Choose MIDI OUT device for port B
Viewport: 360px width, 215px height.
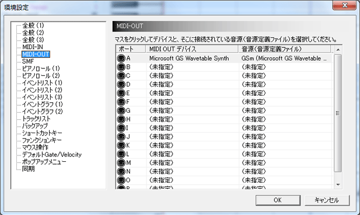coord(193,67)
